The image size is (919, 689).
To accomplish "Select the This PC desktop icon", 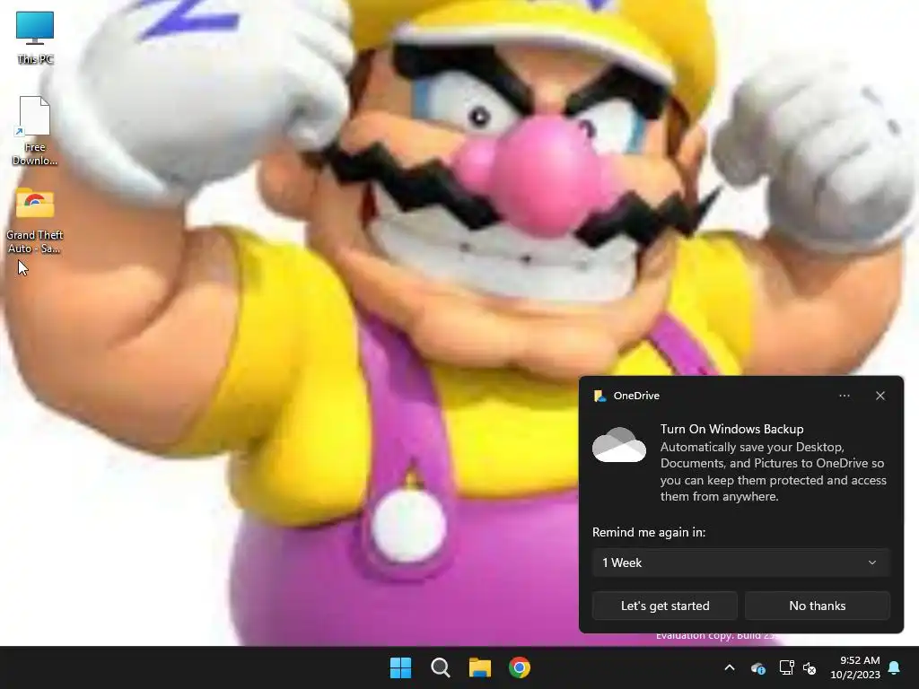I will (x=35, y=37).
